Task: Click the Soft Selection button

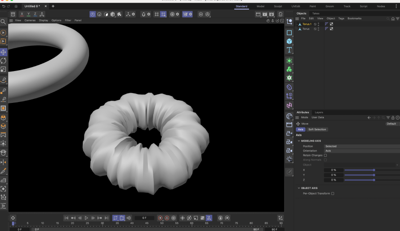Action: [317, 129]
